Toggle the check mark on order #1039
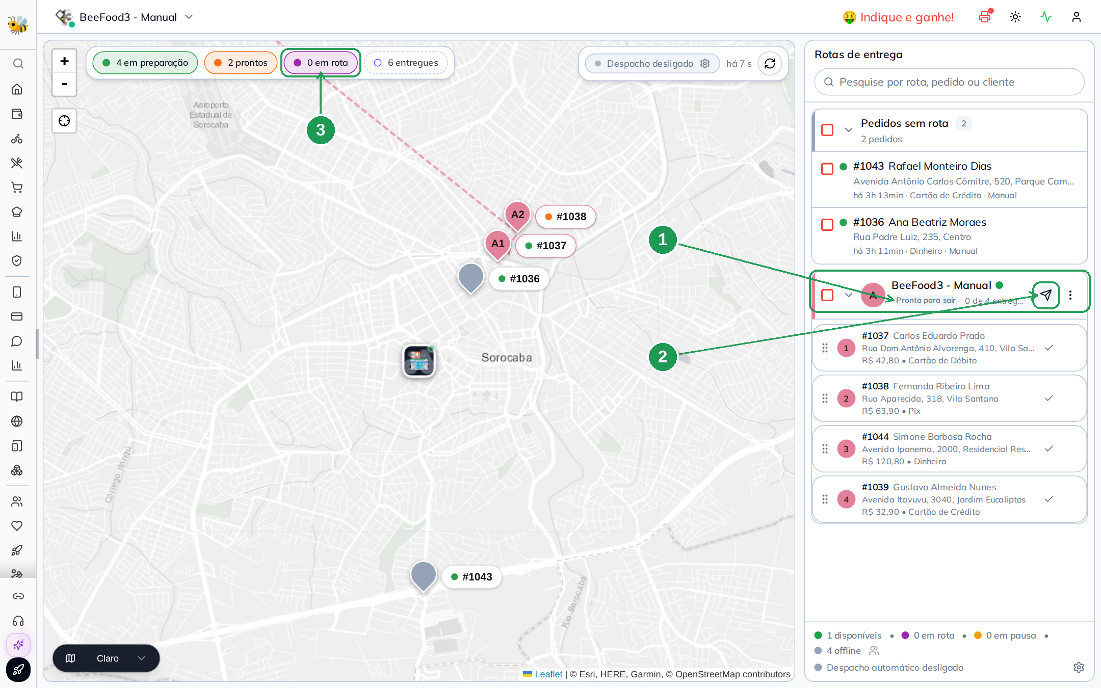The image size is (1101, 688). [x=1049, y=499]
